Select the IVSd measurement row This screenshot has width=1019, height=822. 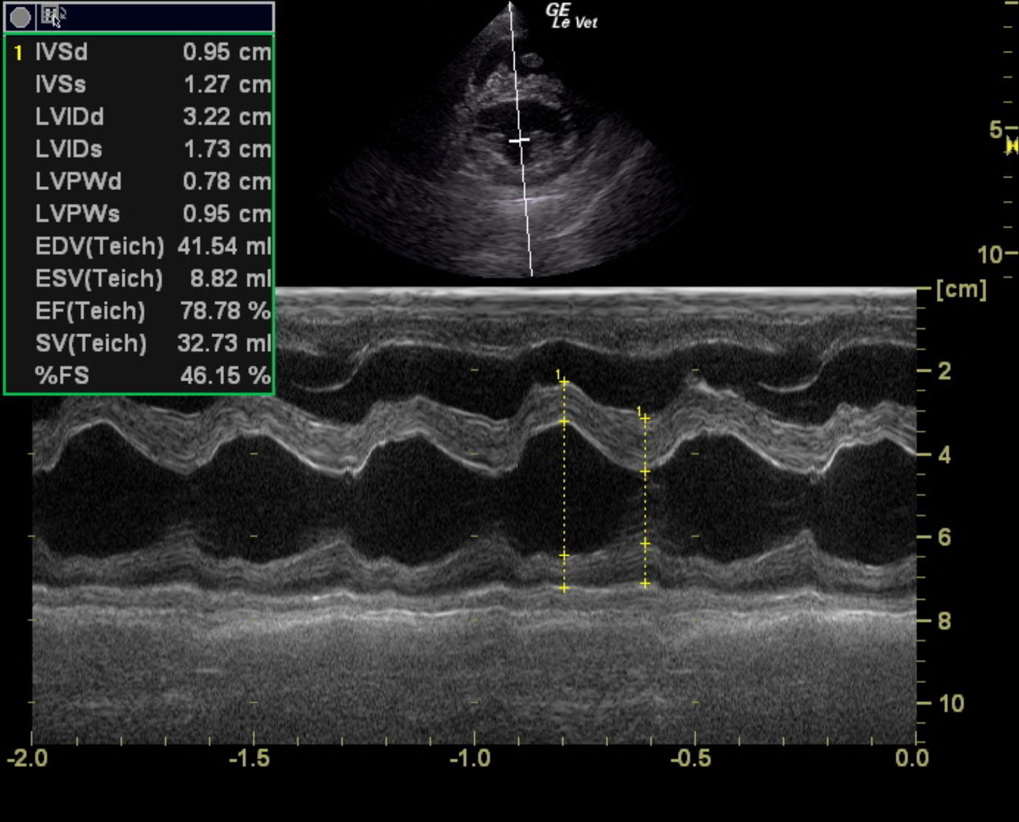point(139,52)
